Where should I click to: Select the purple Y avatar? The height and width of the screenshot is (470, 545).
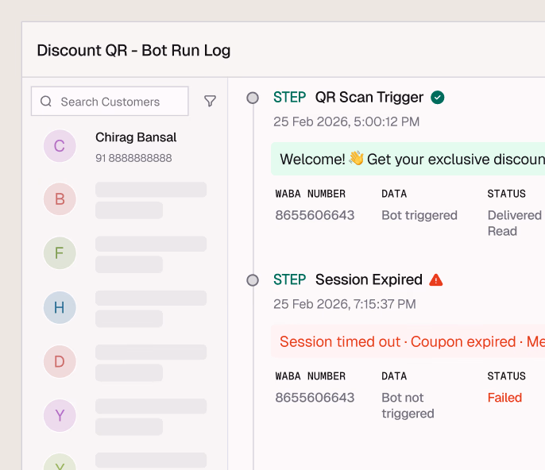(x=60, y=416)
